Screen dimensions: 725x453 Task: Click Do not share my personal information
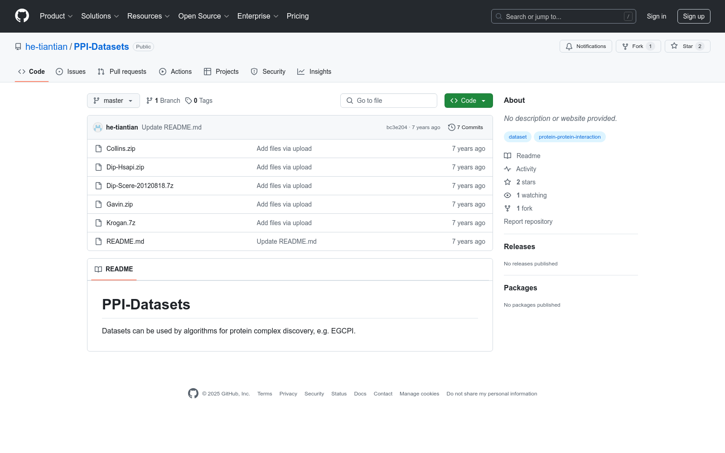coord(492,394)
